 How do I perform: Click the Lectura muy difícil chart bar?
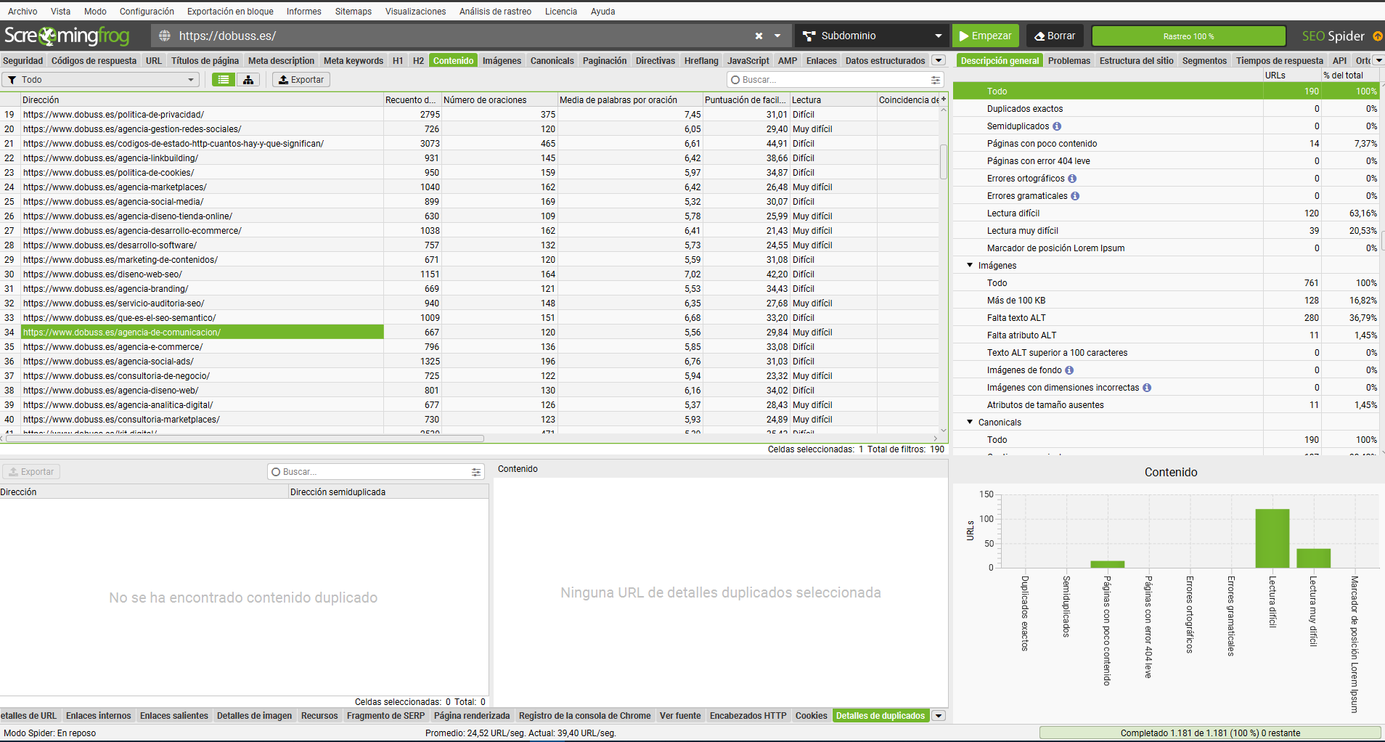pyautogui.click(x=1313, y=558)
